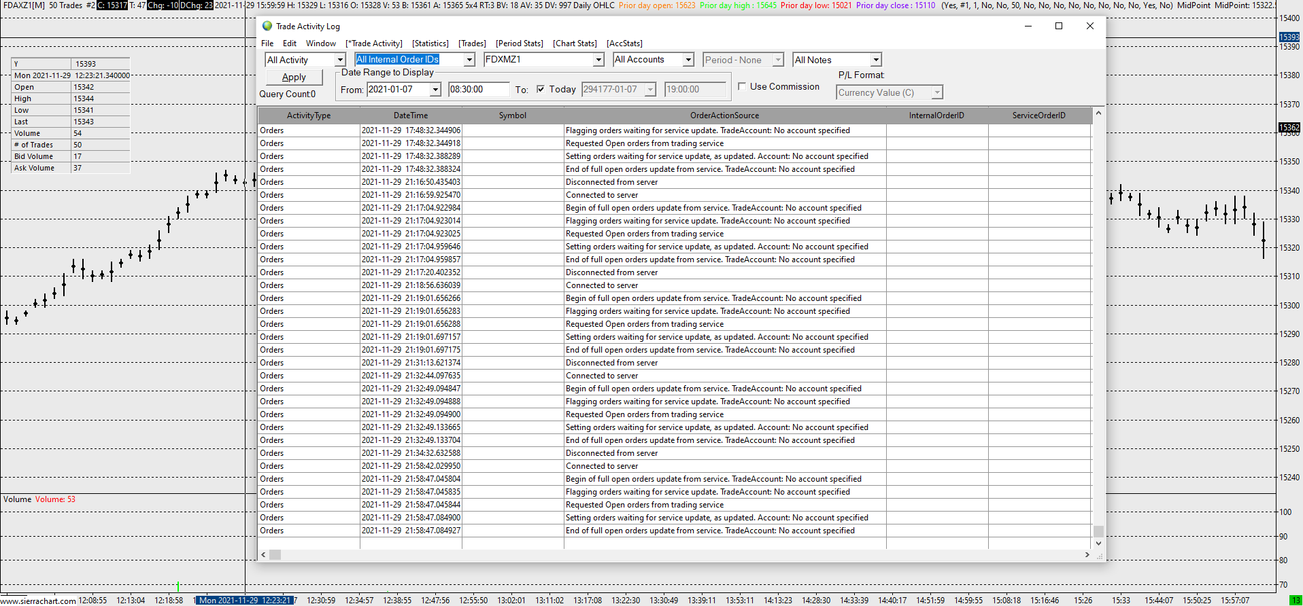Click the 'Volume: 53' study label on the chart

55,499
